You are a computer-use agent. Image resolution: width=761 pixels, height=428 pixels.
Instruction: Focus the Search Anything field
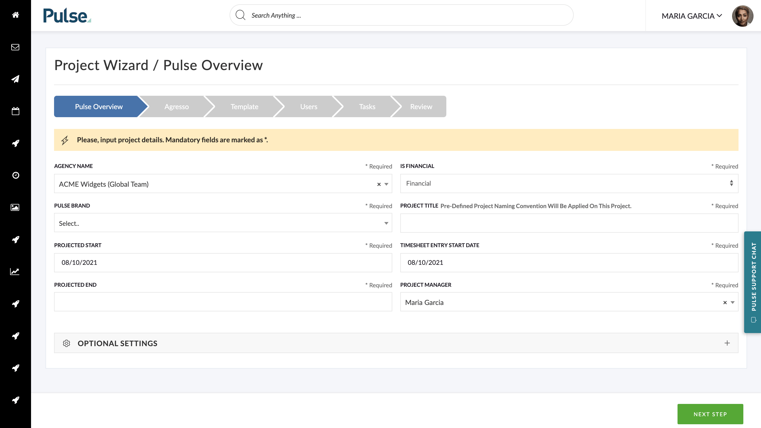pos(401,15)
